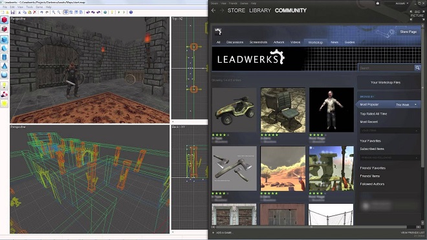The image size is (427, 240).
Task: Select the blue cone primitive tool
Action: 5,66
